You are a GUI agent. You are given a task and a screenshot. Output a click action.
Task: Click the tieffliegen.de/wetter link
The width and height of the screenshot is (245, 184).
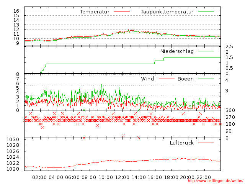[x=216, y=181]
